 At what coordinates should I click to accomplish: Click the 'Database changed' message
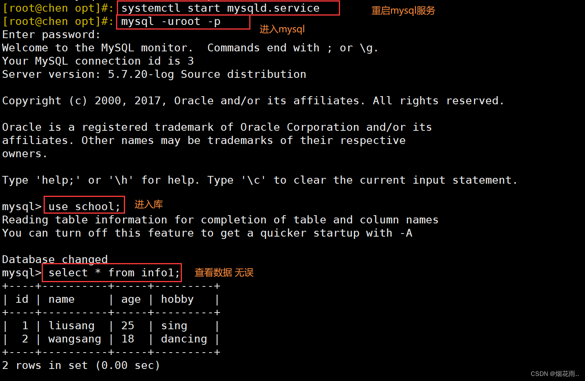click(55, 259)
